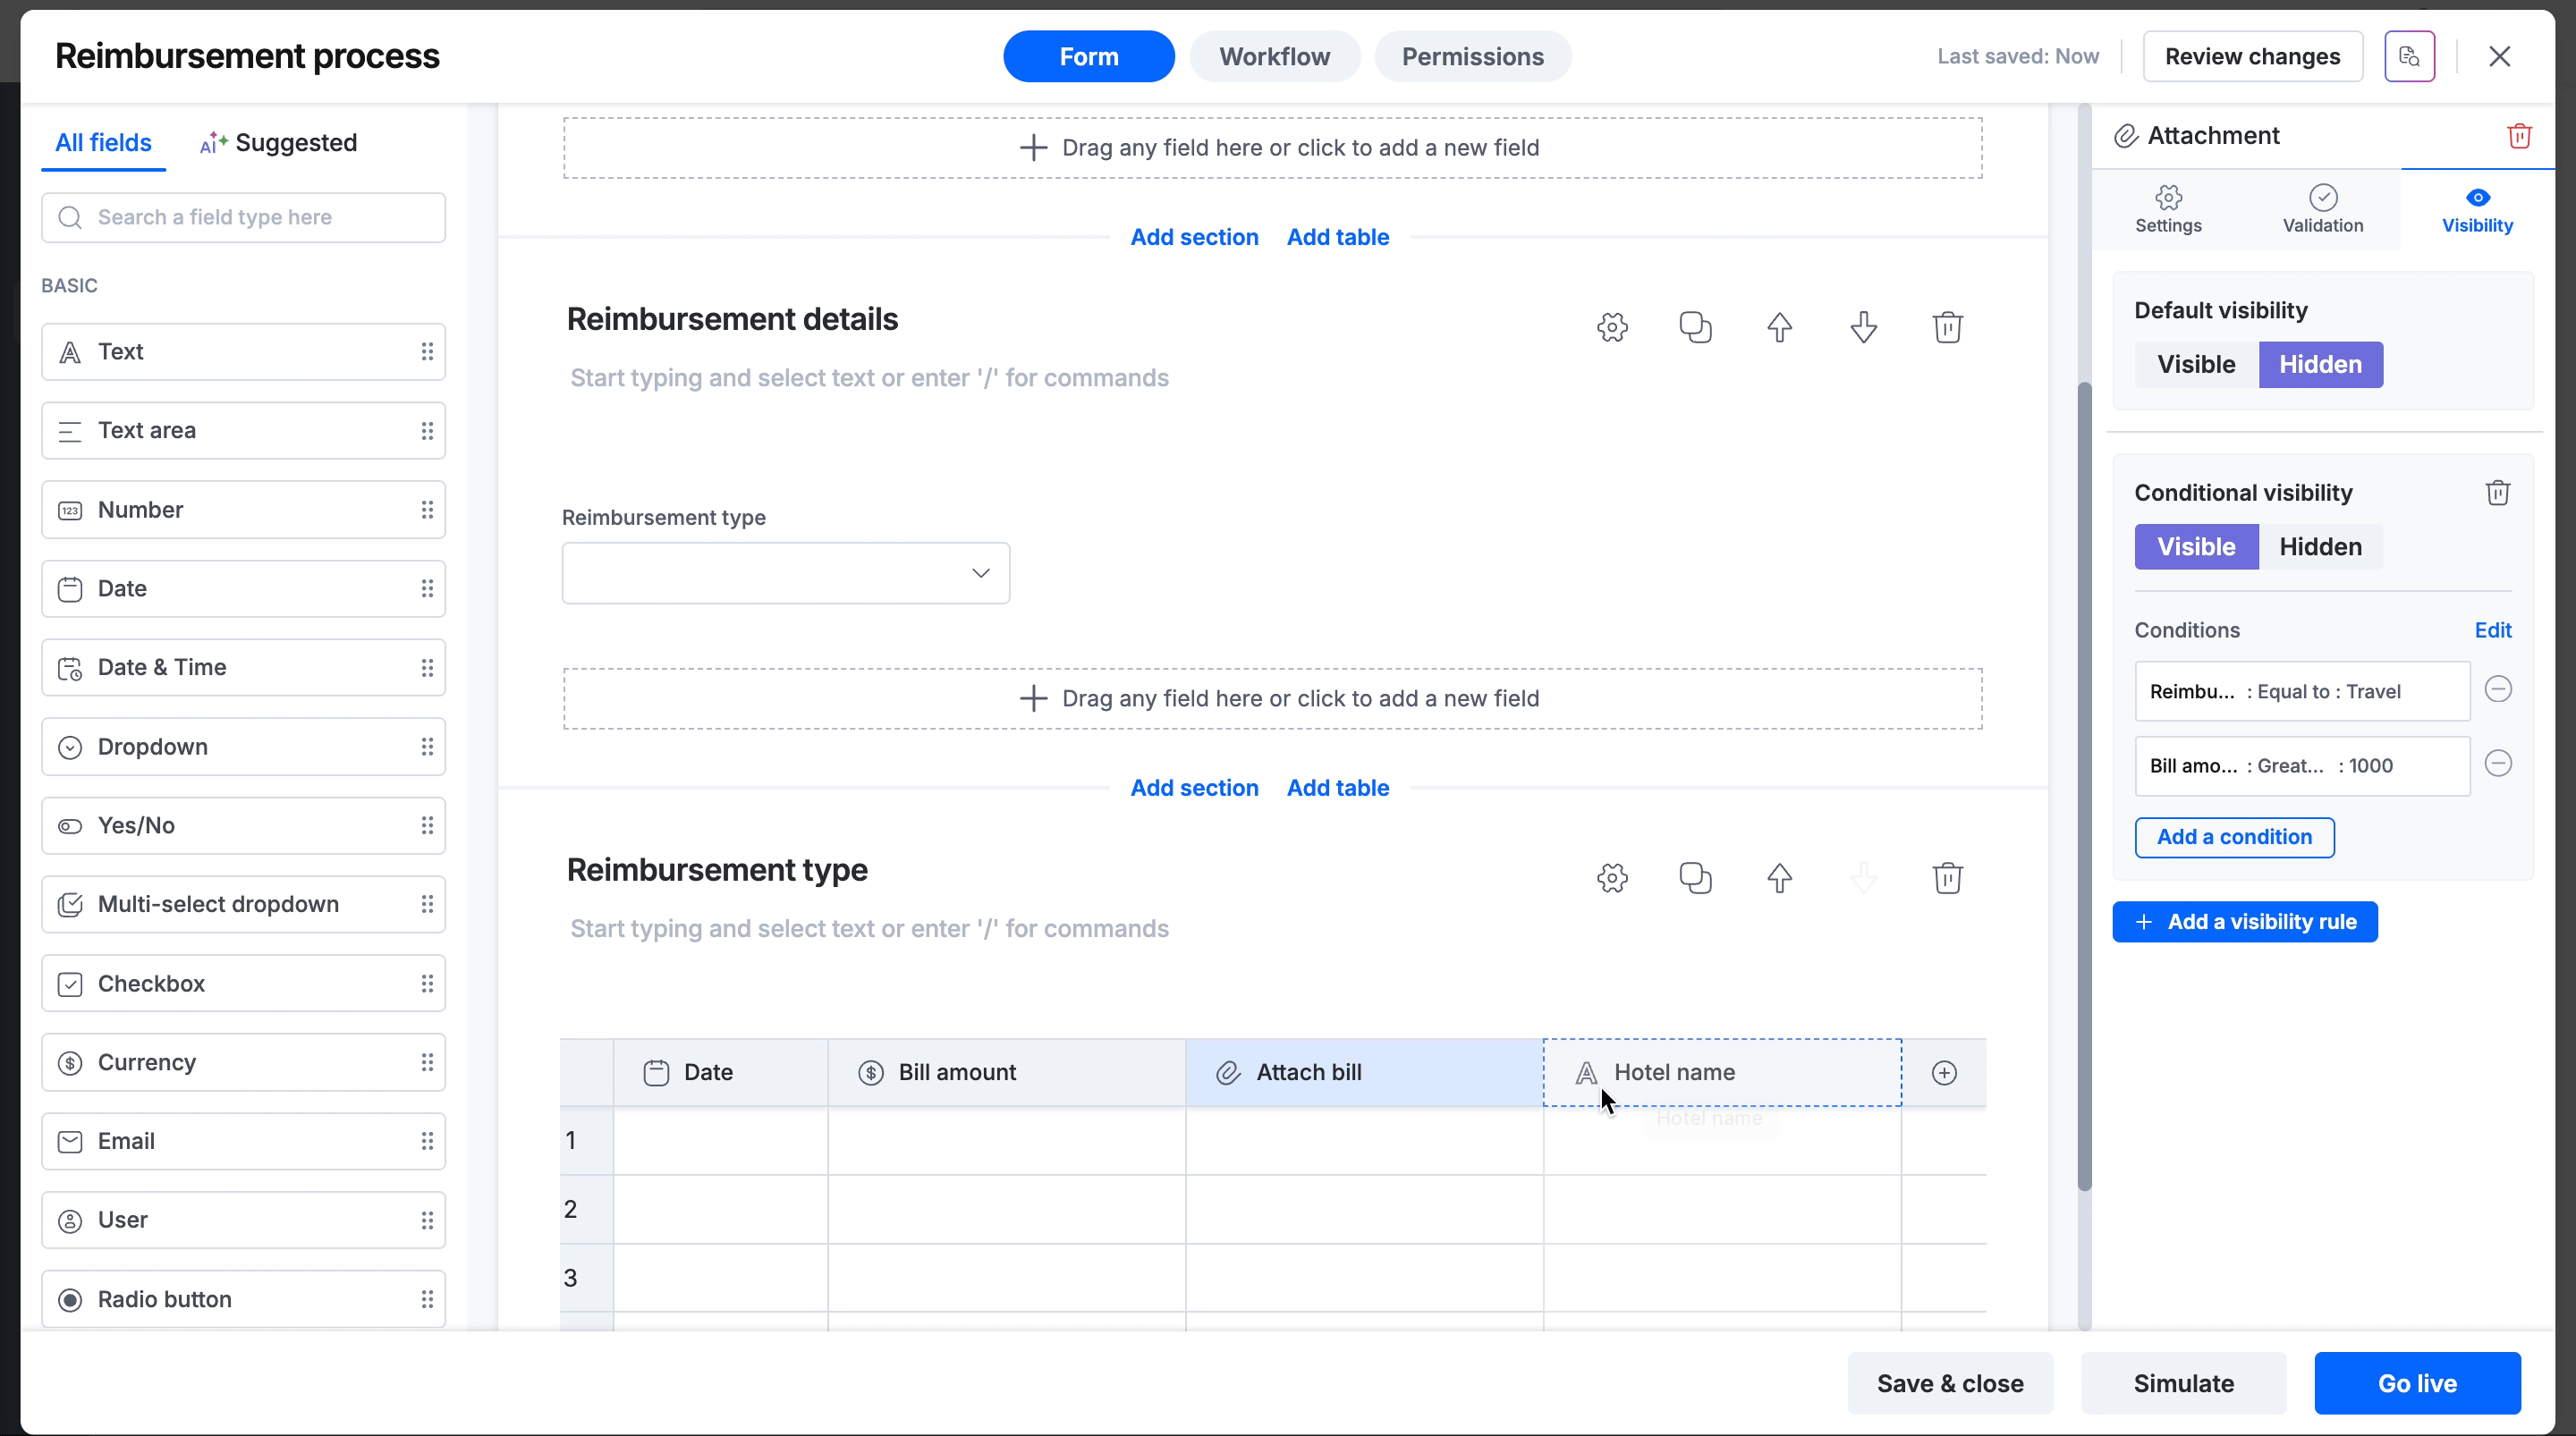
Task: Open the Bill amount greater than condition
Action: [2301, 766]
